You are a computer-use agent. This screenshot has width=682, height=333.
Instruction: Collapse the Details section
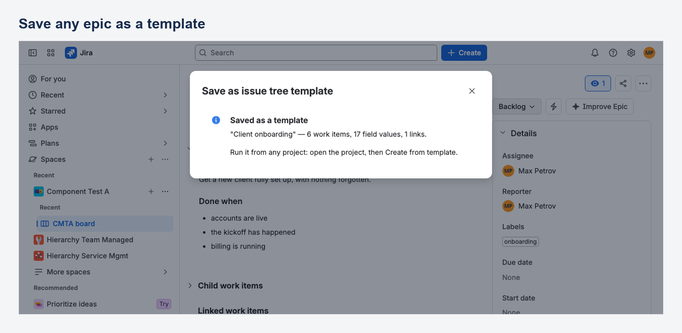point(503,133)
